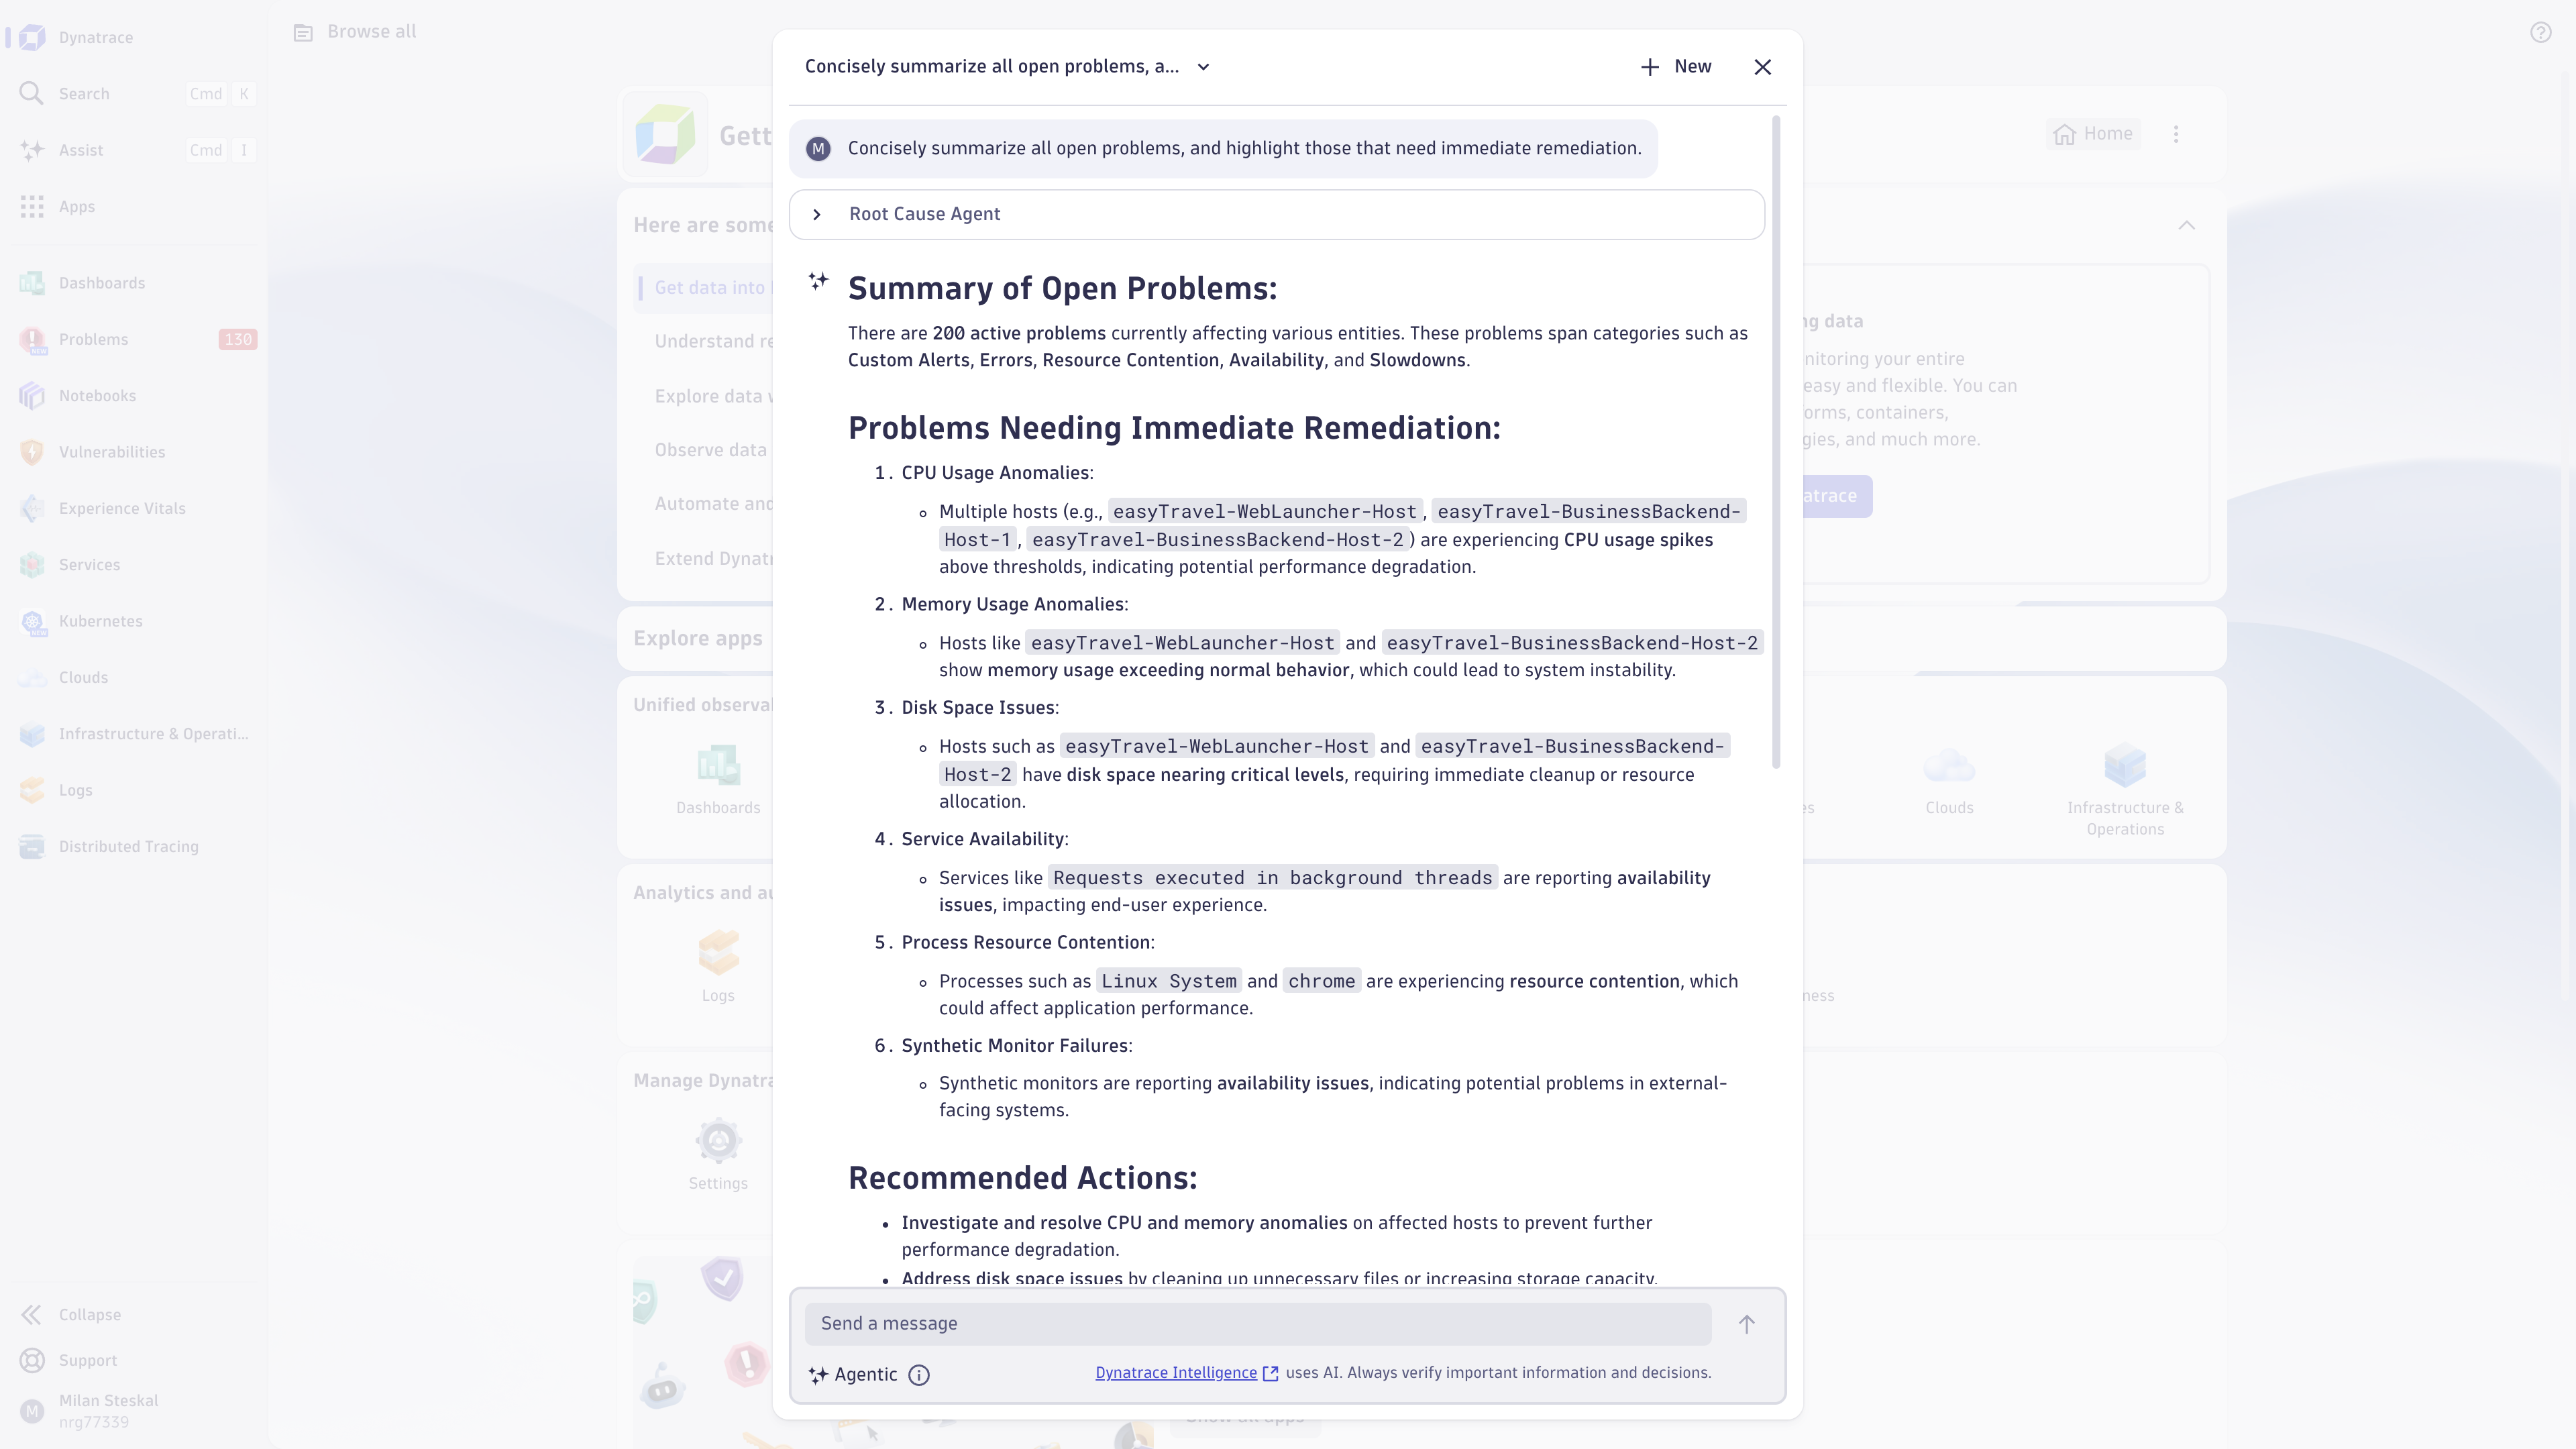
Task: Collapse the right panel with the chevron
Action: point(2187,225)
